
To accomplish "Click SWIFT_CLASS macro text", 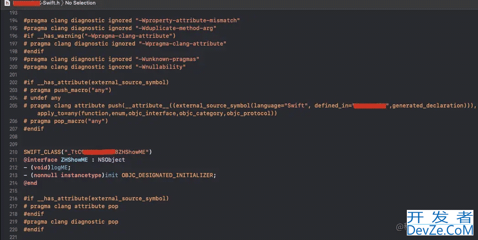I will 42,152.
